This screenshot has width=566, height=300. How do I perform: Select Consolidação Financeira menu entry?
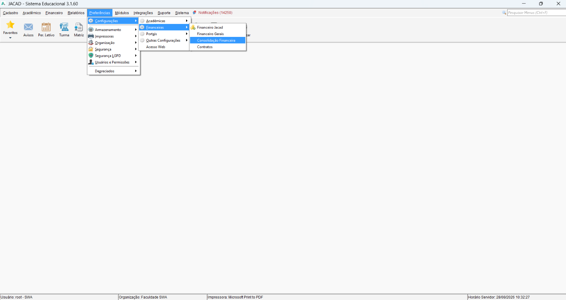coord(218,40)
